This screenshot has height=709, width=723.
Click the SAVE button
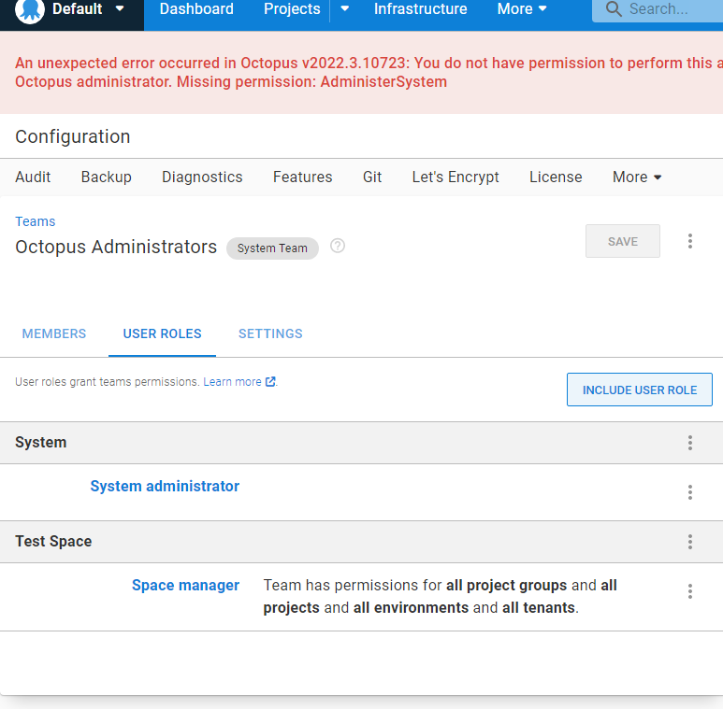click(623, 241)
